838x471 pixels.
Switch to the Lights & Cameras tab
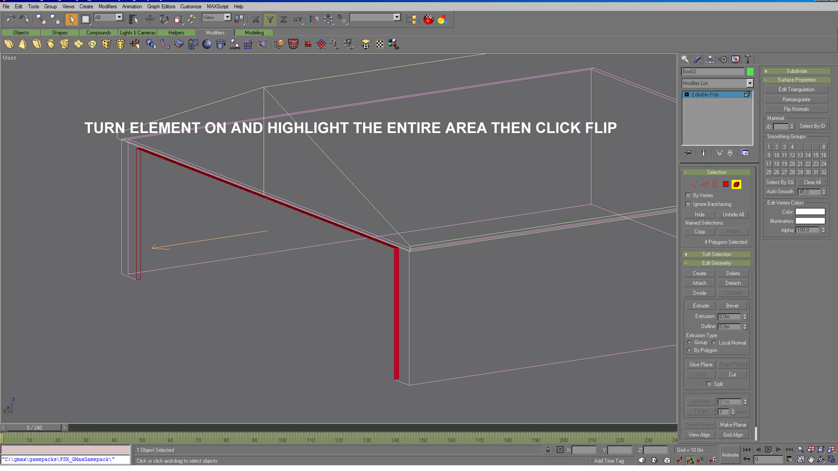(137, 33)
